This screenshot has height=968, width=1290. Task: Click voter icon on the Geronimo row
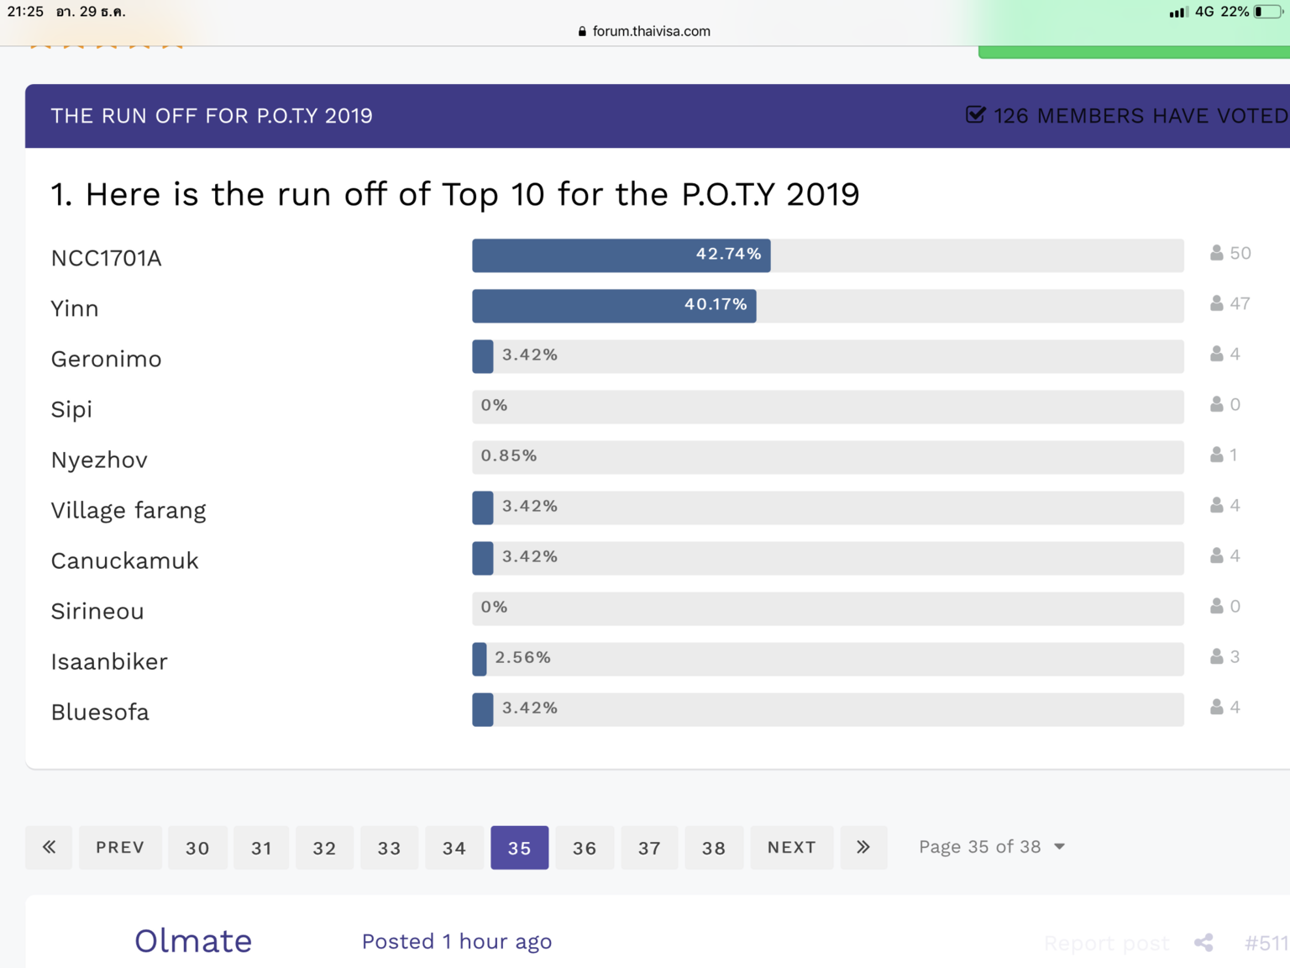pyautogui.click(x=1216, y=354)
